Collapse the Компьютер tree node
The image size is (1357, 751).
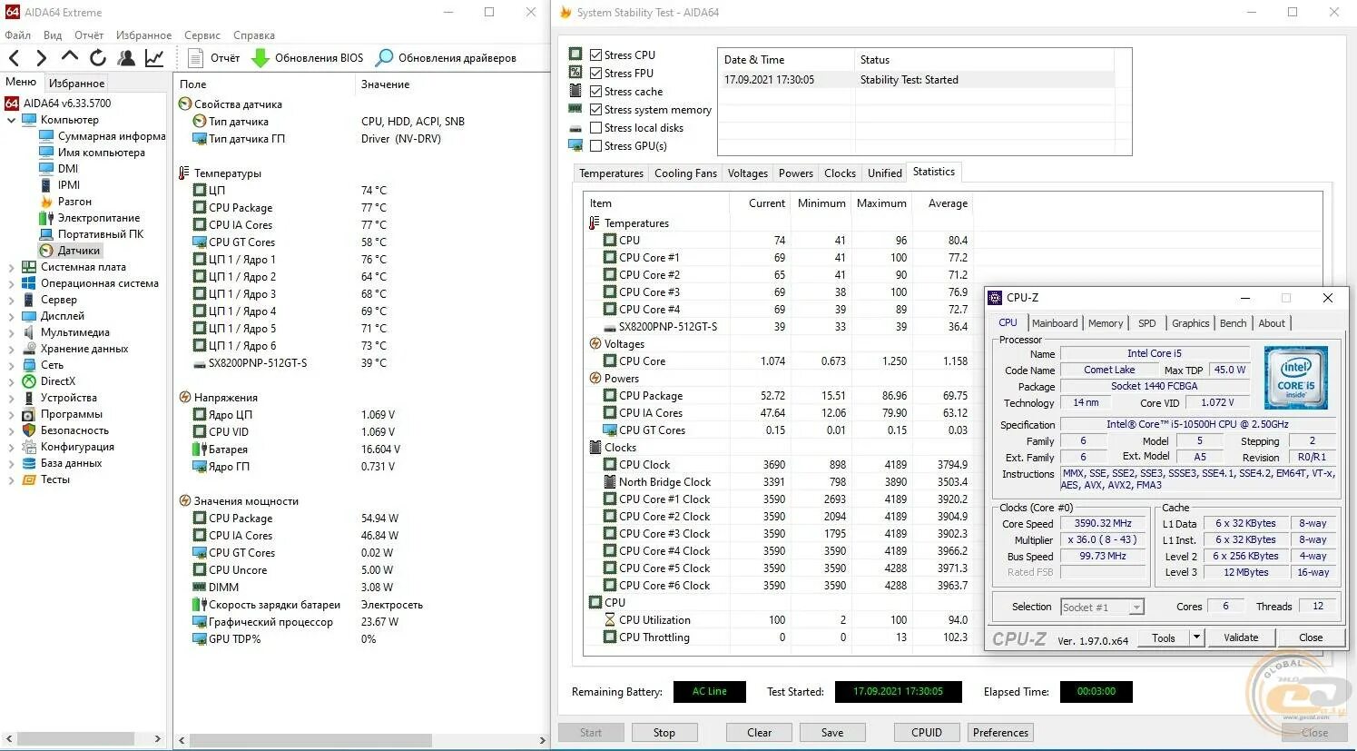11,120
